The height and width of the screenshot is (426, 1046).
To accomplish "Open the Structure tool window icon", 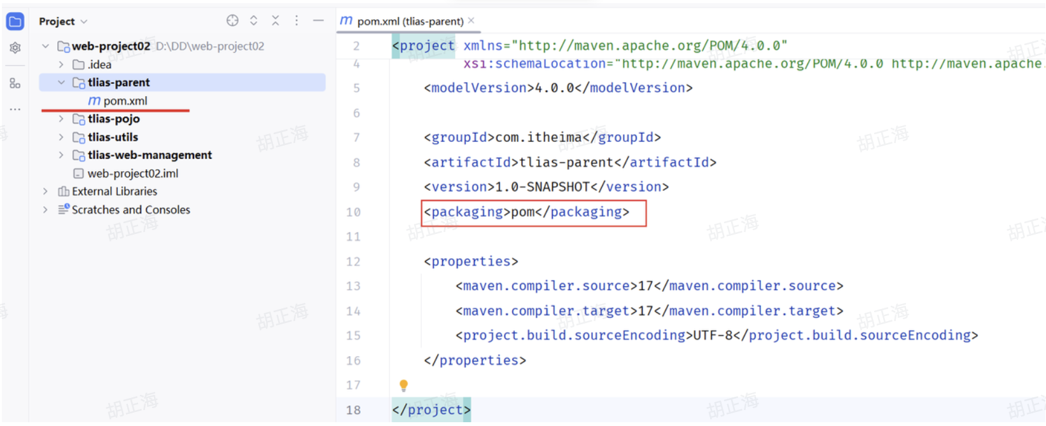I will (15, 83).
